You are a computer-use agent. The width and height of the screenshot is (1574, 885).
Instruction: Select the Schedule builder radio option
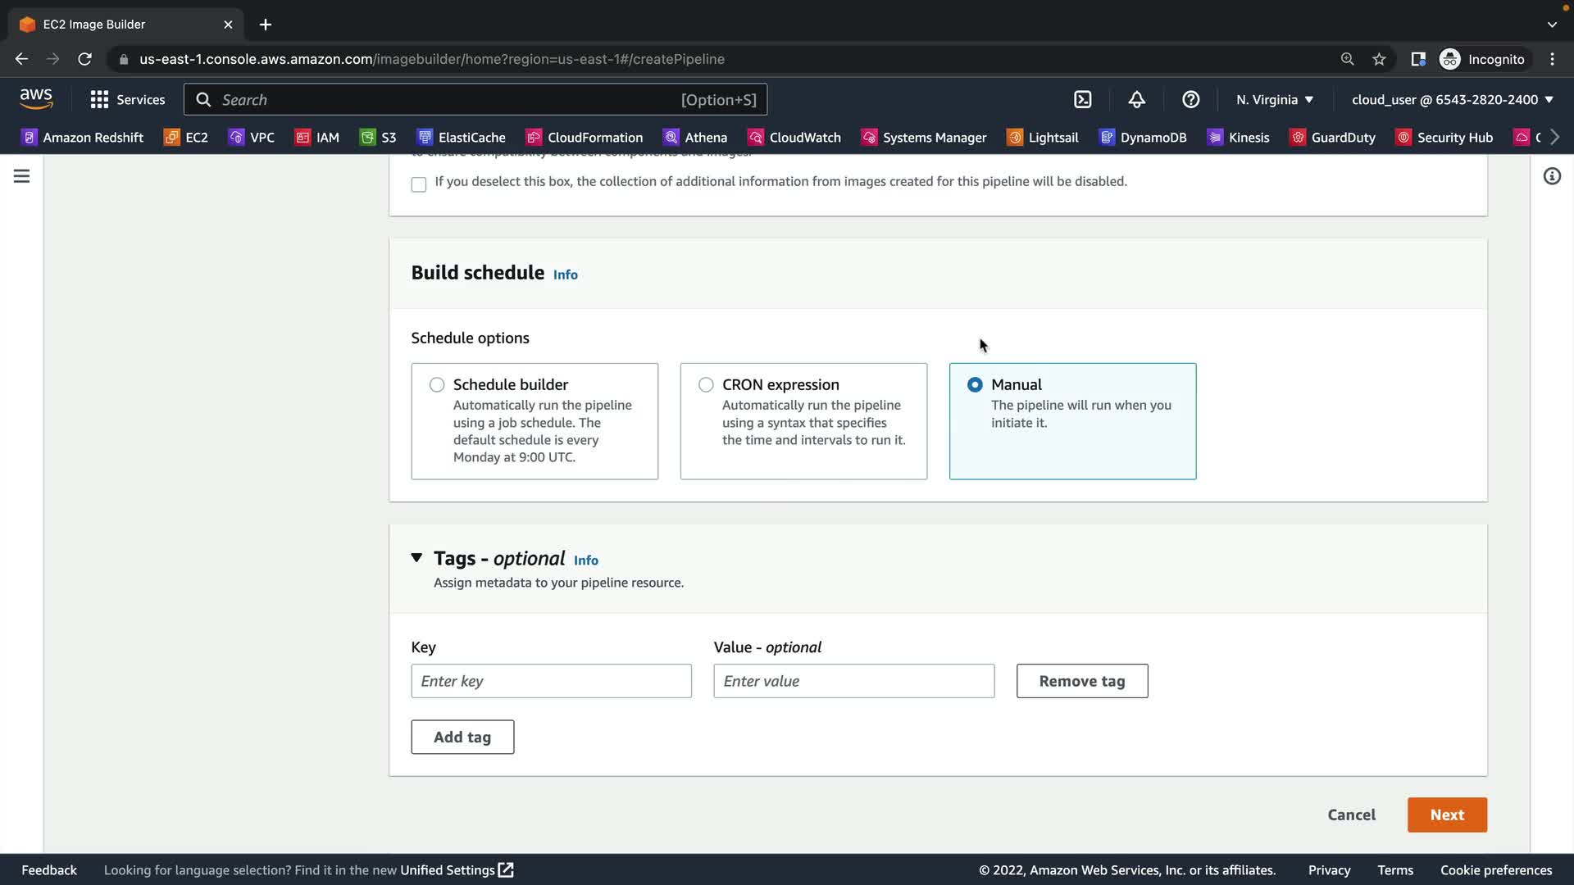(437, 385)
